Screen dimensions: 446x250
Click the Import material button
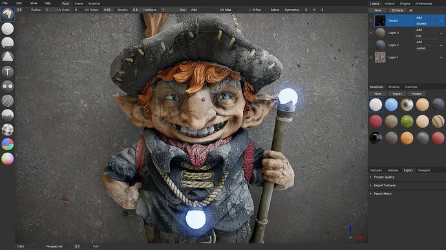click(397, 93)
